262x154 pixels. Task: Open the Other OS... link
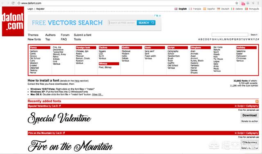(x=97, y=95)
